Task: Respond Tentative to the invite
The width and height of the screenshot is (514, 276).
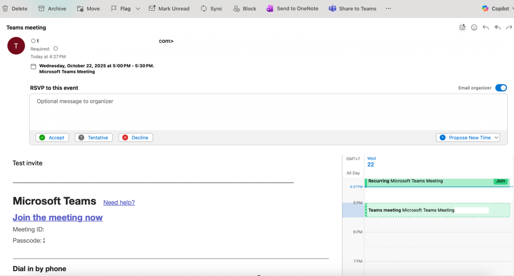Action: 94,137
